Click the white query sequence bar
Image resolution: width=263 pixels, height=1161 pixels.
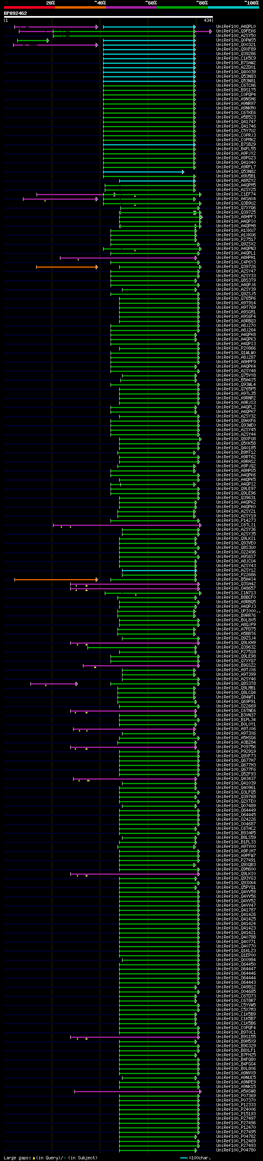tap(108, 17)
